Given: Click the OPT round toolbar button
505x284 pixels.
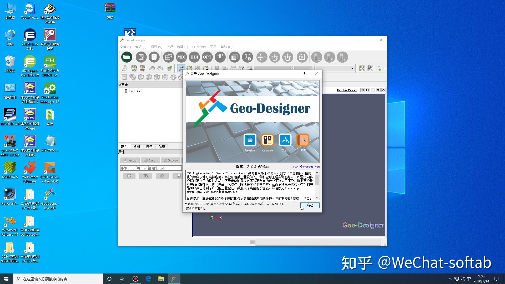Looking at the screenshot, I should click(x=207, y=57).
